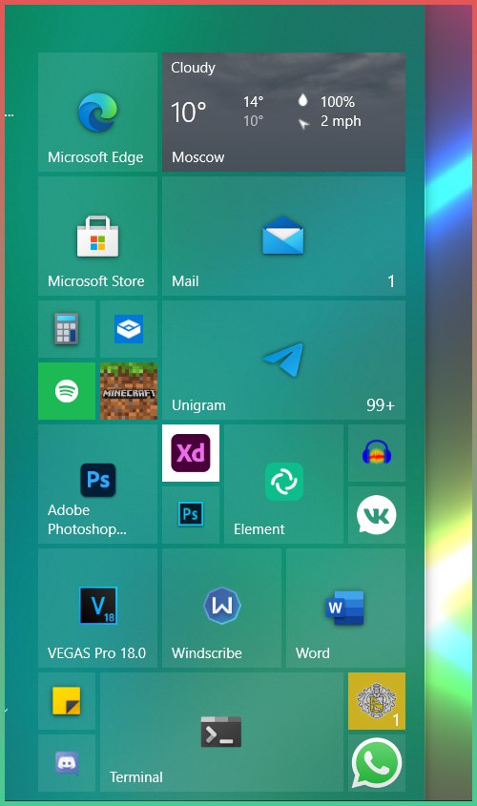Open the yellow crest tile with badge 1

coord(377,701)
